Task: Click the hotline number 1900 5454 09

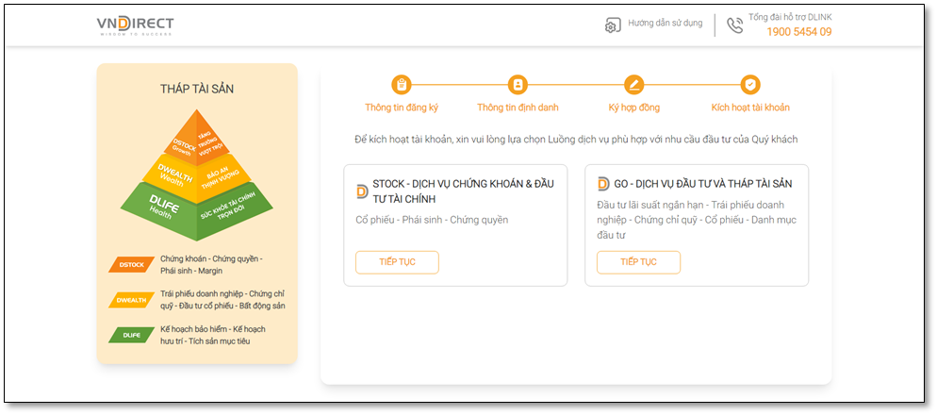Action: (x=799, y=32)
